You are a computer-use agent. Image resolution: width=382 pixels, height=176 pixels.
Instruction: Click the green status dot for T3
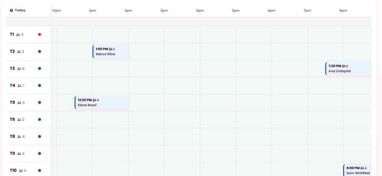pyautogui.click(x=39, y=69)
